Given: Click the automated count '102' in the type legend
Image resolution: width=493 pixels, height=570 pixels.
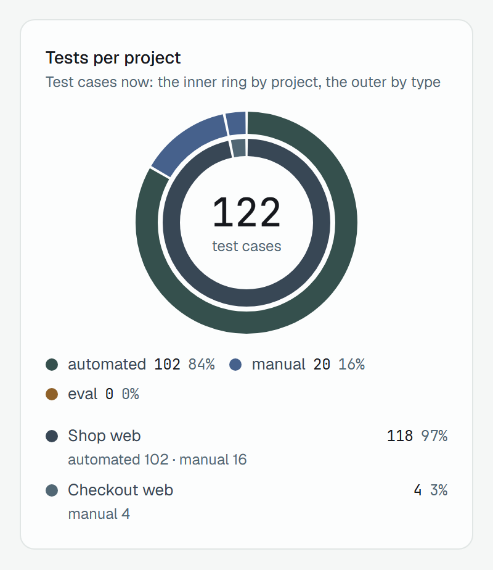Looking at the screenshot, I should click(168, 364).
